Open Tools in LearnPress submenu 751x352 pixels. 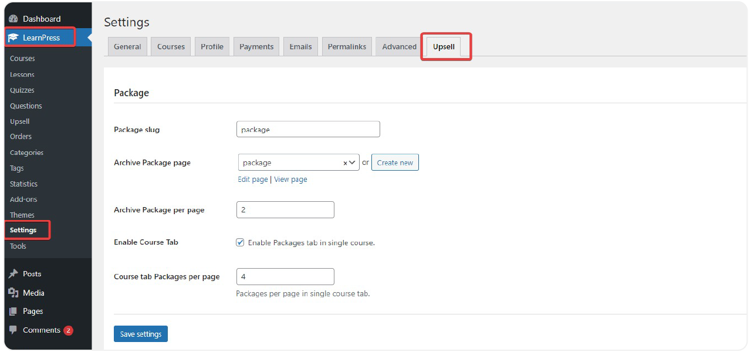(x=18, y=246)
